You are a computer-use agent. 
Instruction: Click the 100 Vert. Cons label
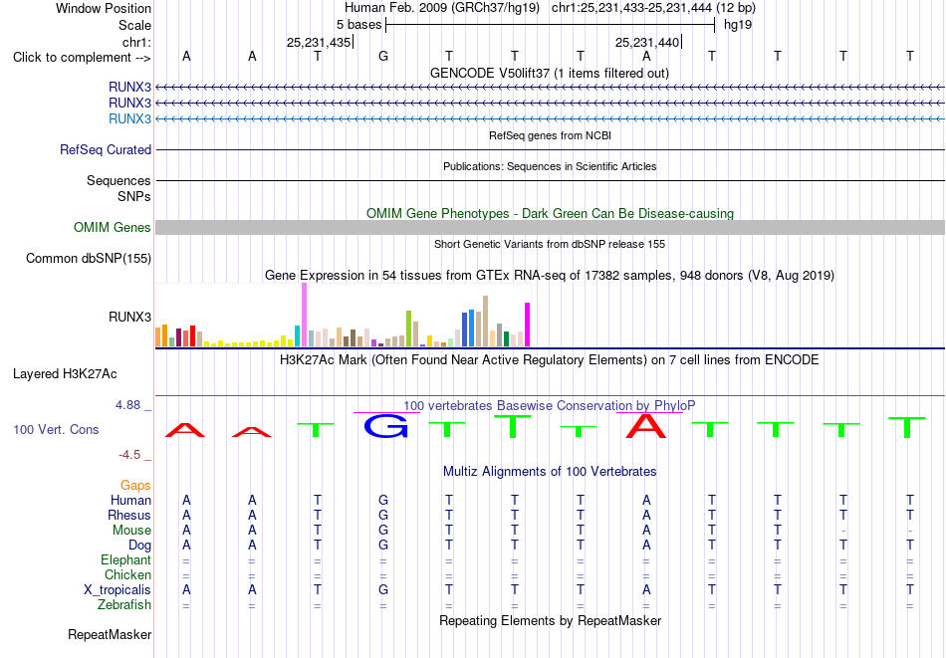pyautogui.click(x=56, y=429)
